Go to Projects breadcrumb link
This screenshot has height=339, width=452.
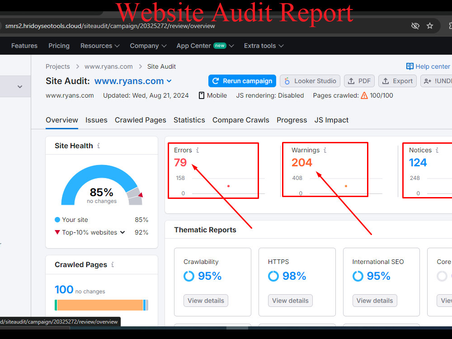click(x=58, y=66)
